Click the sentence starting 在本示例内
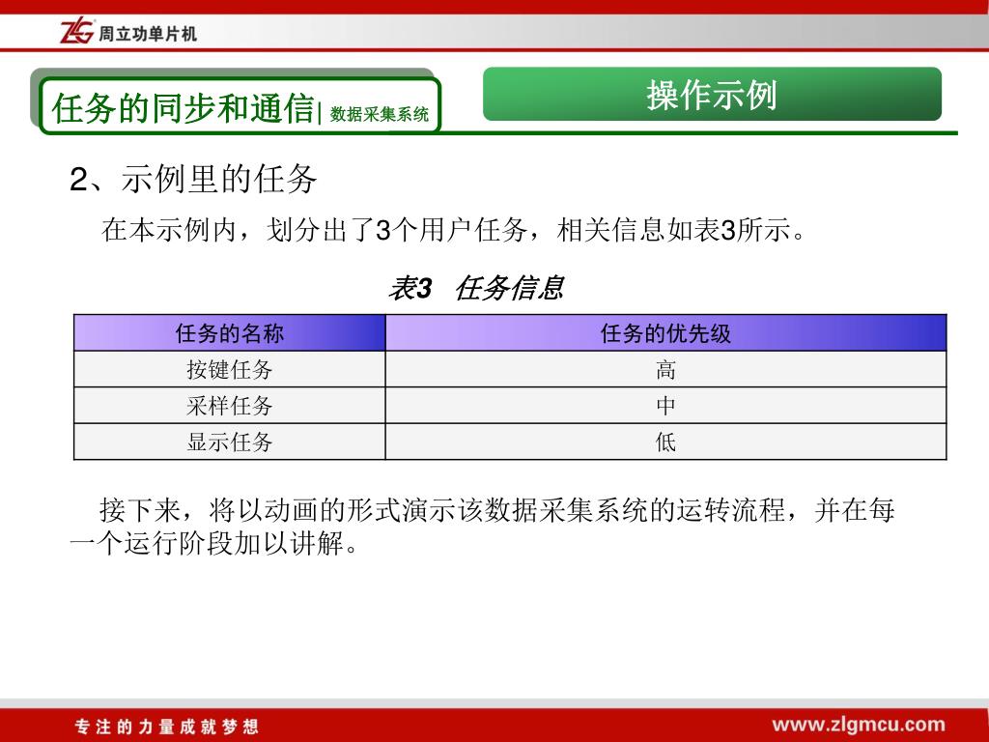 (453, 230)
